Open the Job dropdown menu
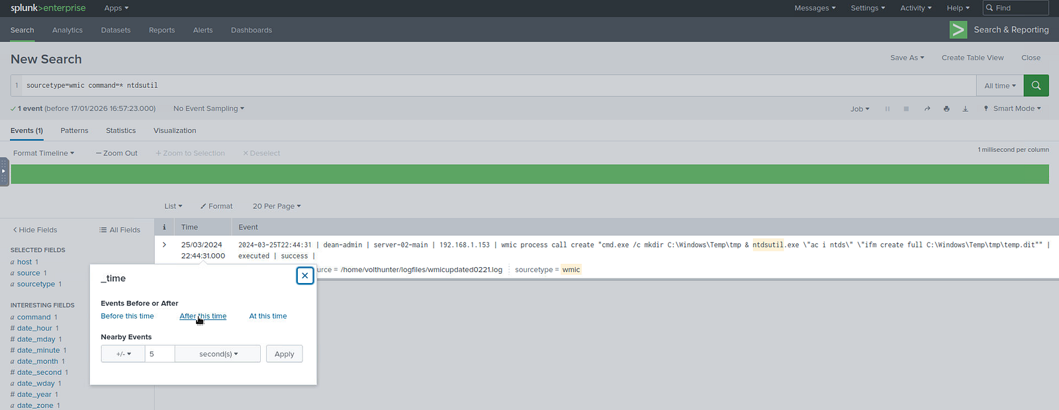This screenshot has height=410, width=1059. 860,108
